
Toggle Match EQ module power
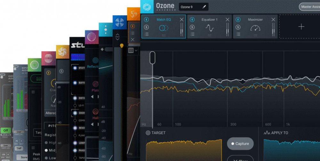tap(146, 20)
